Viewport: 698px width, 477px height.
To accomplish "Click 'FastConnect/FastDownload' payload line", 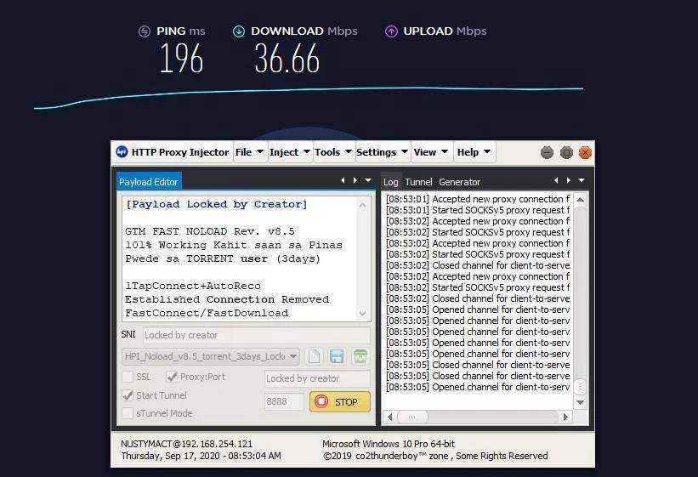I will click(x=207, y=313).
